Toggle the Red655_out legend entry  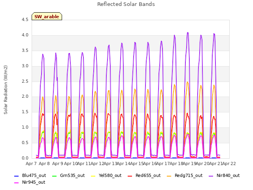click(x=144, y=175)
